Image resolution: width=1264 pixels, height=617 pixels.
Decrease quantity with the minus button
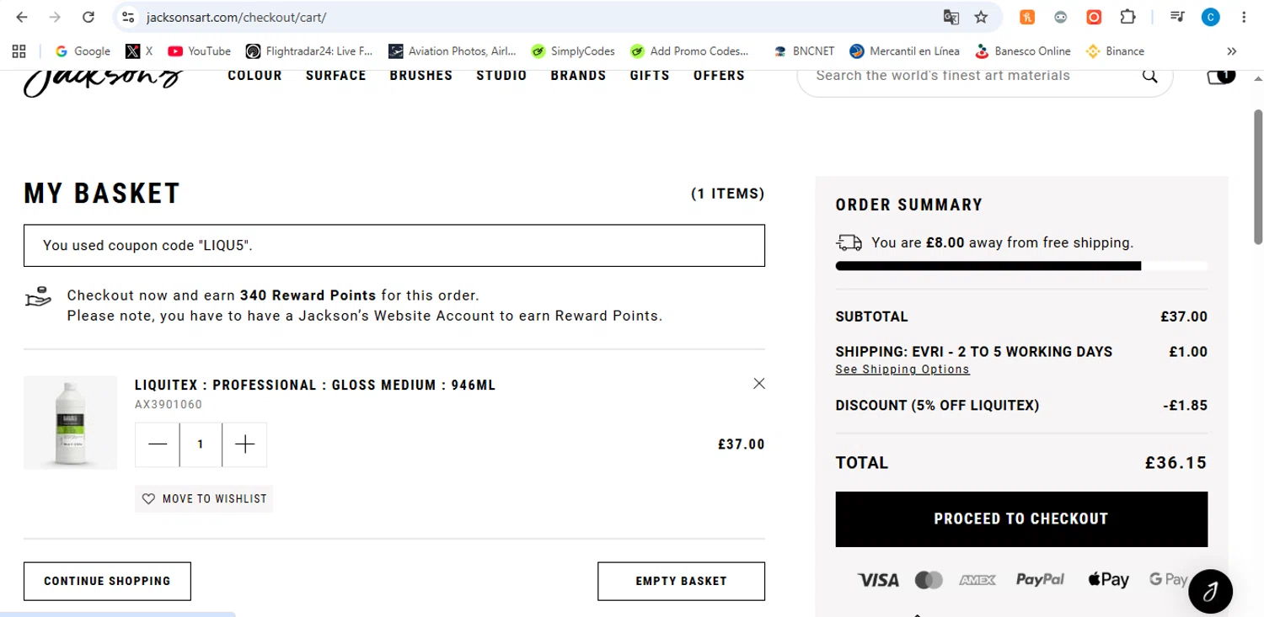pyautogui.click(x=158, y=444)
